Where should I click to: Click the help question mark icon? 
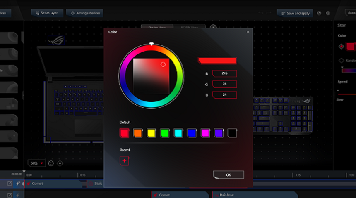(x=319, y=13)
